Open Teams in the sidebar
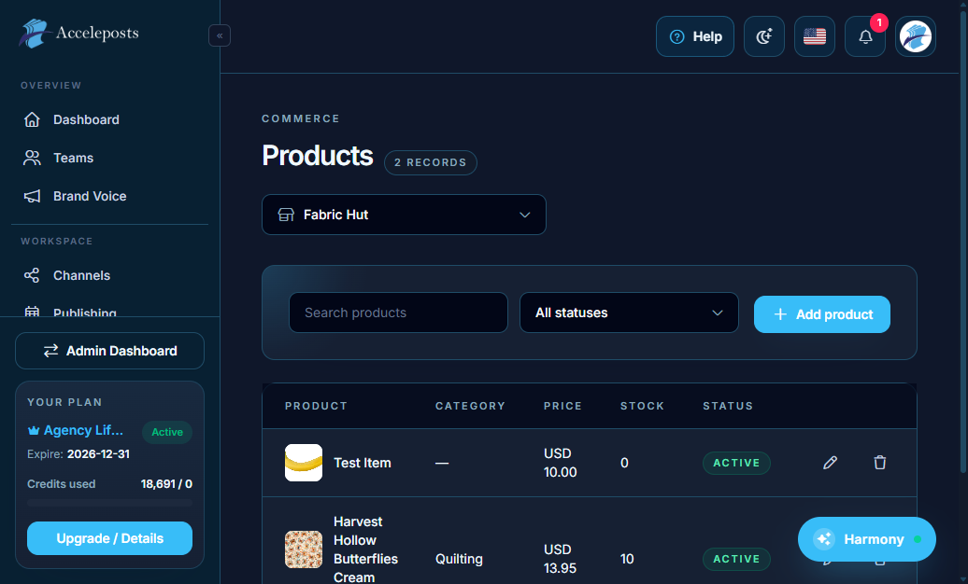 pyautogui.click(x=110, y=158)
